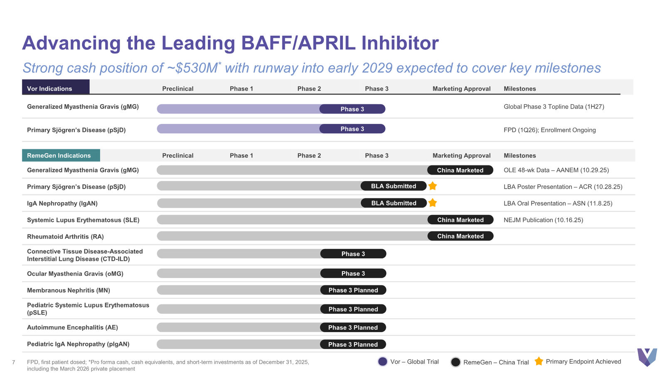Click the slide title Advancing the Leading BAFF/APRIL Inhibitor
This screenshot has height=374, width=665.
click(230, 43)
